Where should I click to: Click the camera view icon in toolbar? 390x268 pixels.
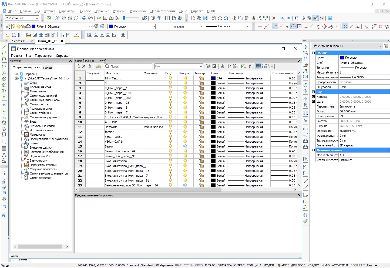(111, 18)
